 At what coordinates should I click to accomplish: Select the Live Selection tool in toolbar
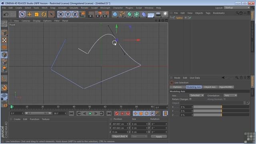point(22,14)
